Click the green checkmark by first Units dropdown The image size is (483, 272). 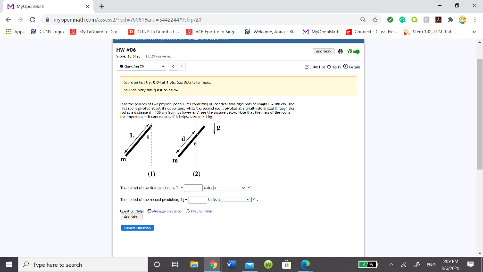[x=249, y=187]
